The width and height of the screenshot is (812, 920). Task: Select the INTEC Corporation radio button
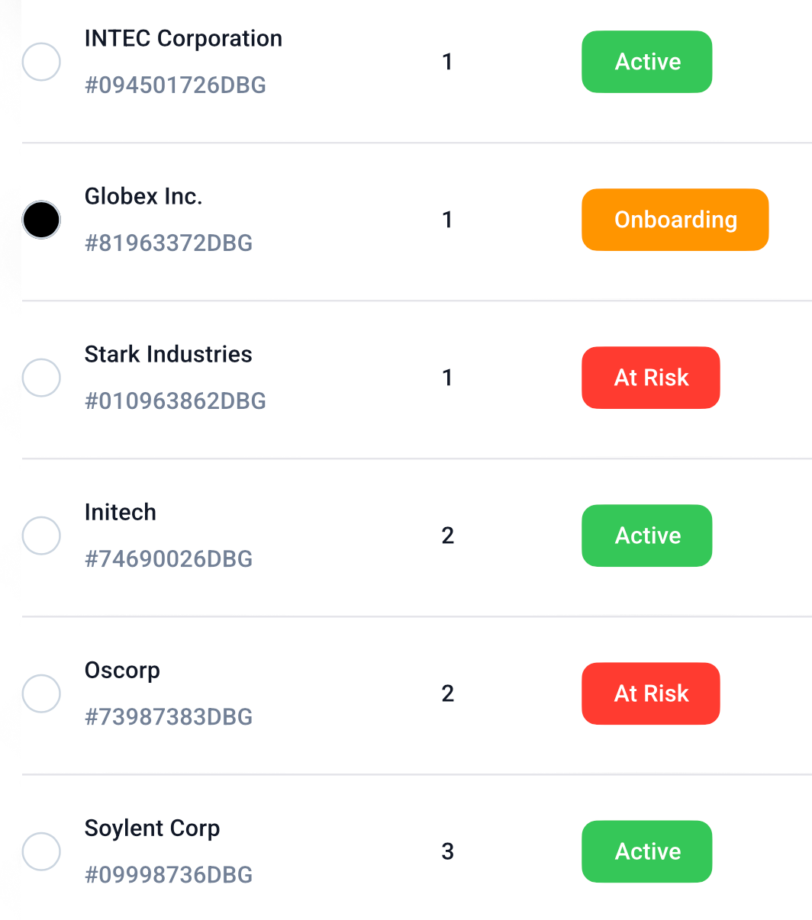click(41, 62)
